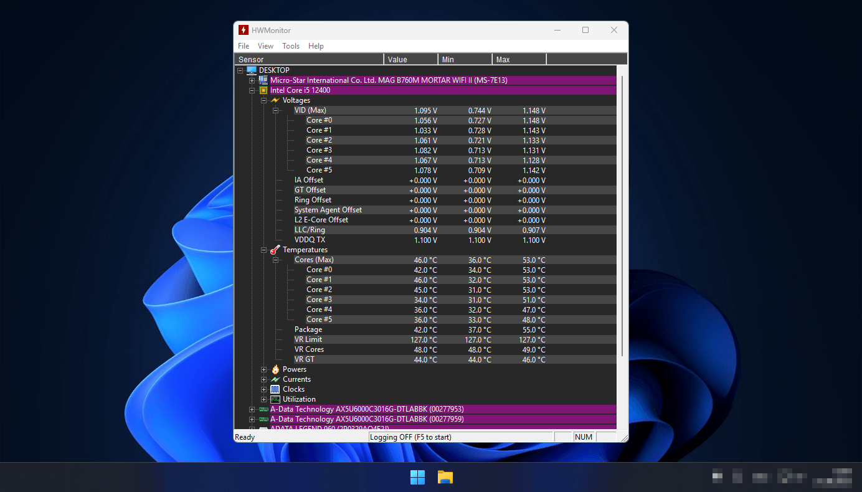Click the 0.744 V minimum value
Viewport: 862px width, 492px height.
click(480, 111)
